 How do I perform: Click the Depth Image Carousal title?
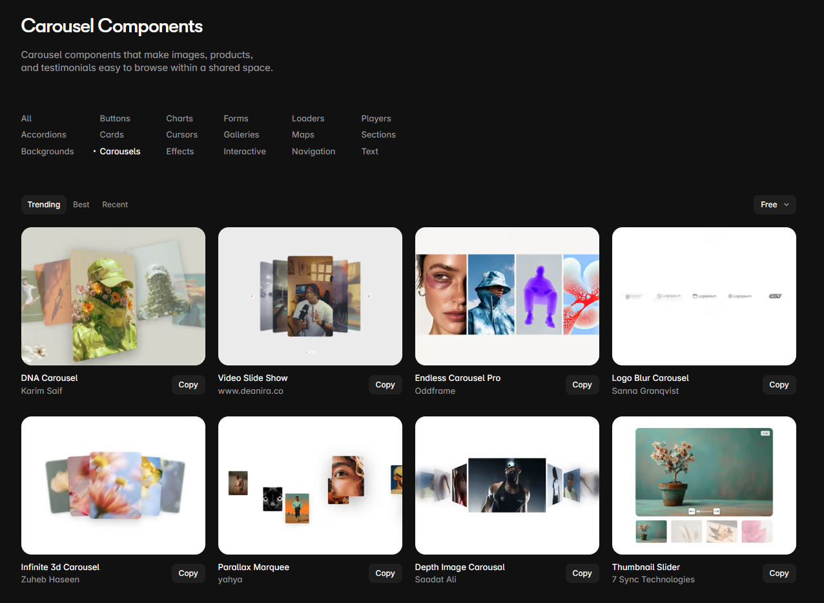(460, 567)
